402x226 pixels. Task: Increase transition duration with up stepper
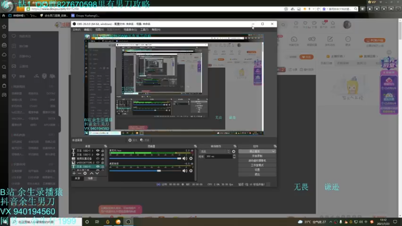tap(234, 155)
